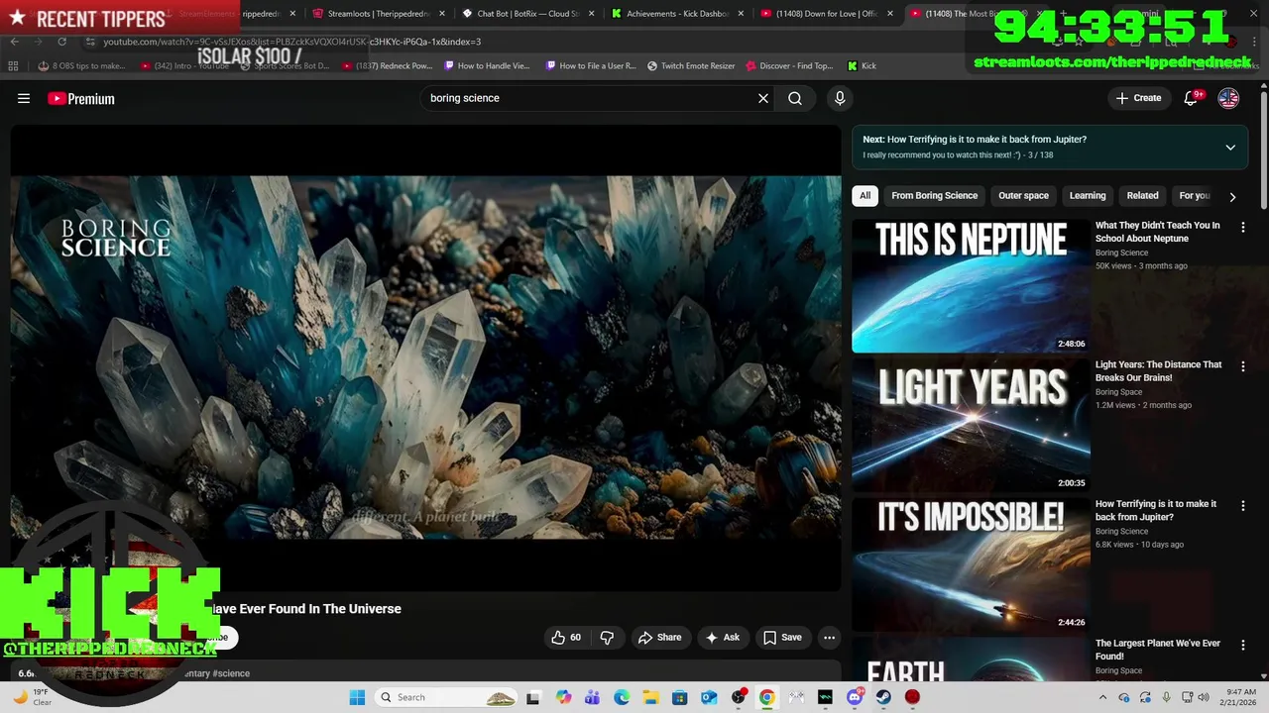
Task: Switch to Down for Love tab
Action: [827, 14]
